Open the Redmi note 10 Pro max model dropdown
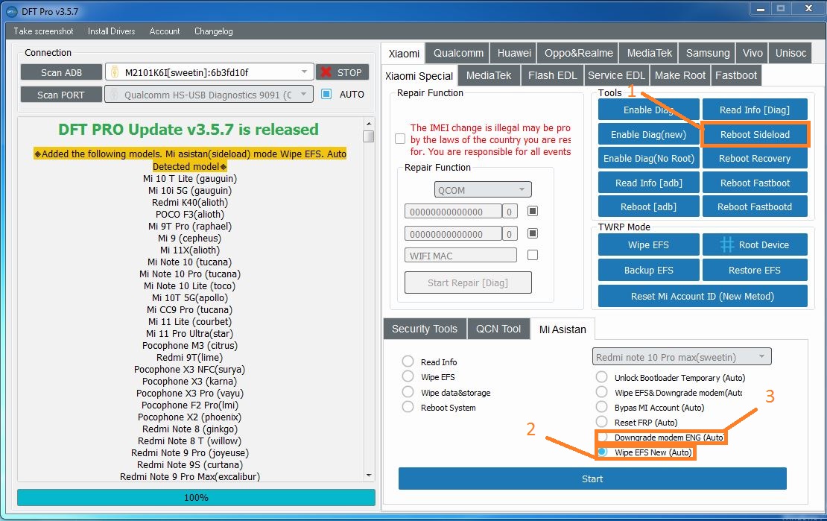The image size is (827, 521). point(682,357)
